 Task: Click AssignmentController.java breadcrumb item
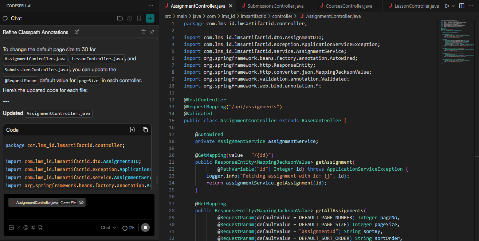click(x=333, y=16)
